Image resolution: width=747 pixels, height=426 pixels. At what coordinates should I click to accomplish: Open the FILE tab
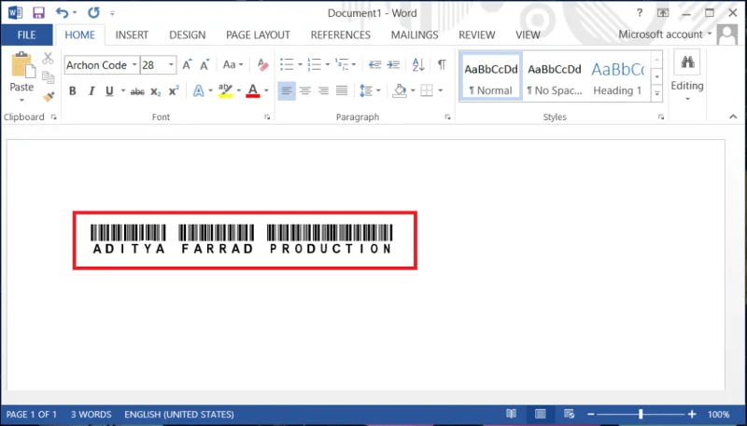[x=27, y=34]
